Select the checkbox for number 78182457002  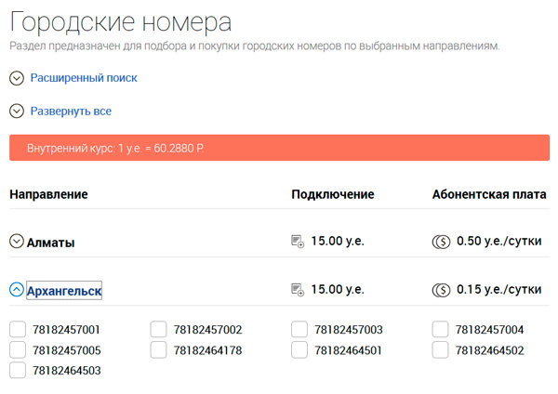click(158, 329)
